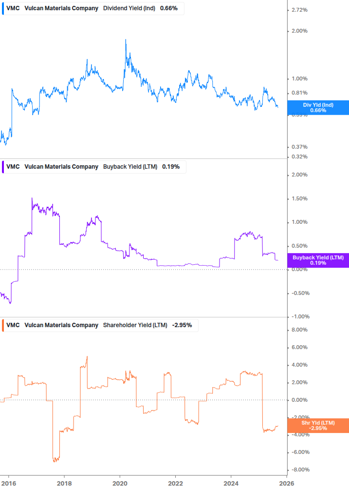Select the purple Buyback Yield (LTM) 0.19% tag

[318, 260]
